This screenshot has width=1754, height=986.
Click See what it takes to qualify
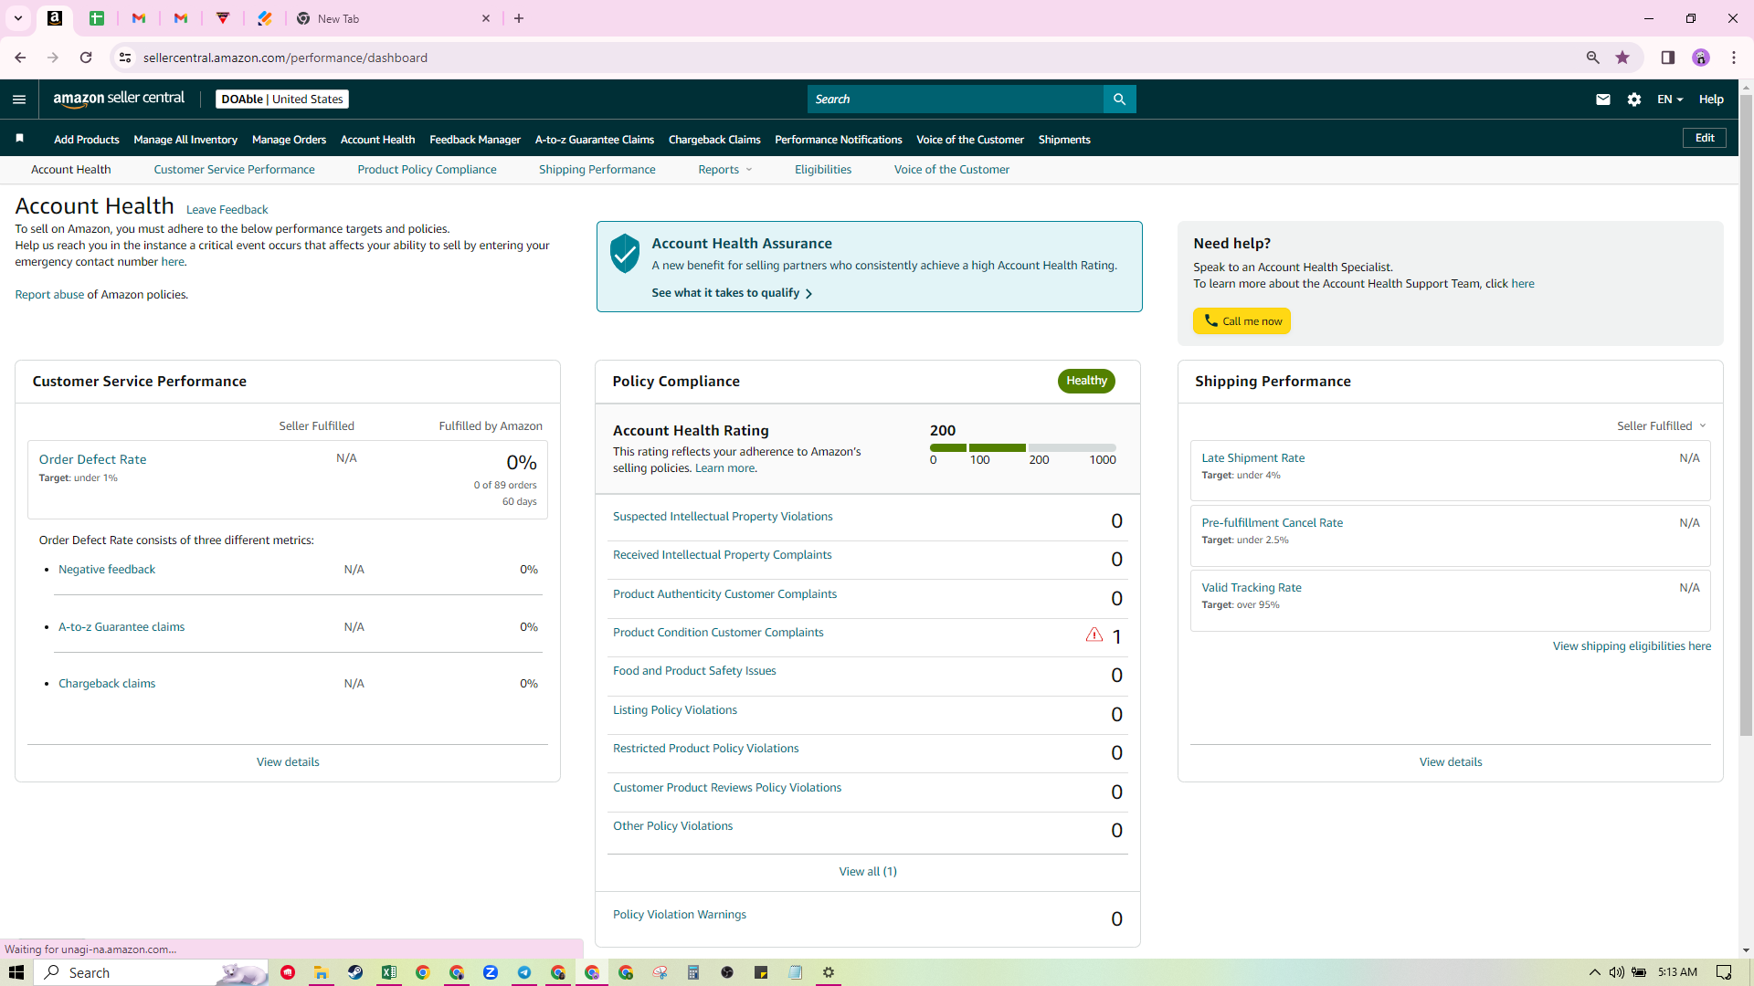[732, 293]
